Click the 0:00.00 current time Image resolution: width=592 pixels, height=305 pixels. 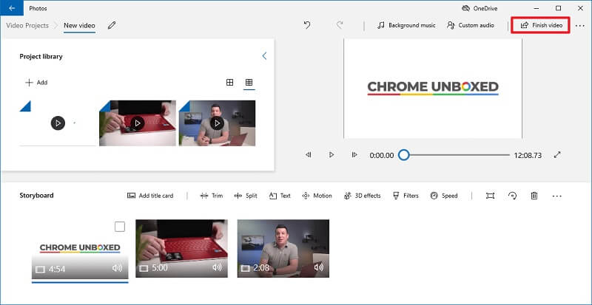point(382,155)
